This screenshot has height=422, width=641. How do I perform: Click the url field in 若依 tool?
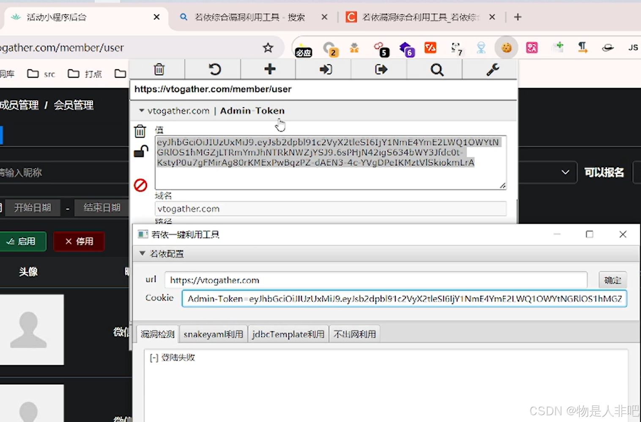(376, 280)
